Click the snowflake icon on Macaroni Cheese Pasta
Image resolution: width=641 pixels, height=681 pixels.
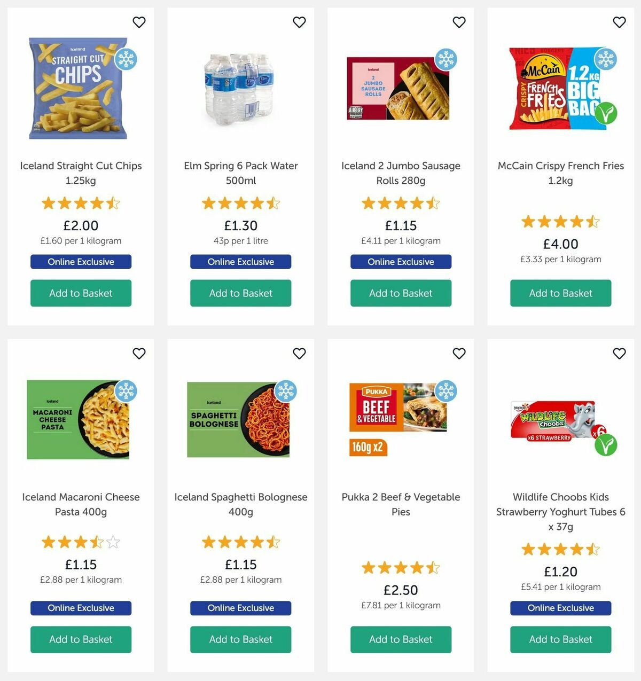[126, 392]
